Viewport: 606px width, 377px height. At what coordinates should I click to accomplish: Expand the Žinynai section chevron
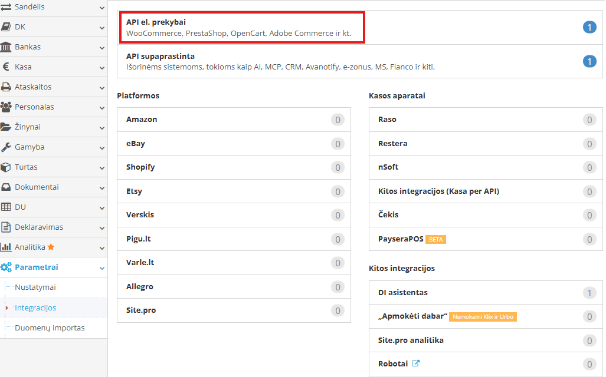(x=101, y=128)
